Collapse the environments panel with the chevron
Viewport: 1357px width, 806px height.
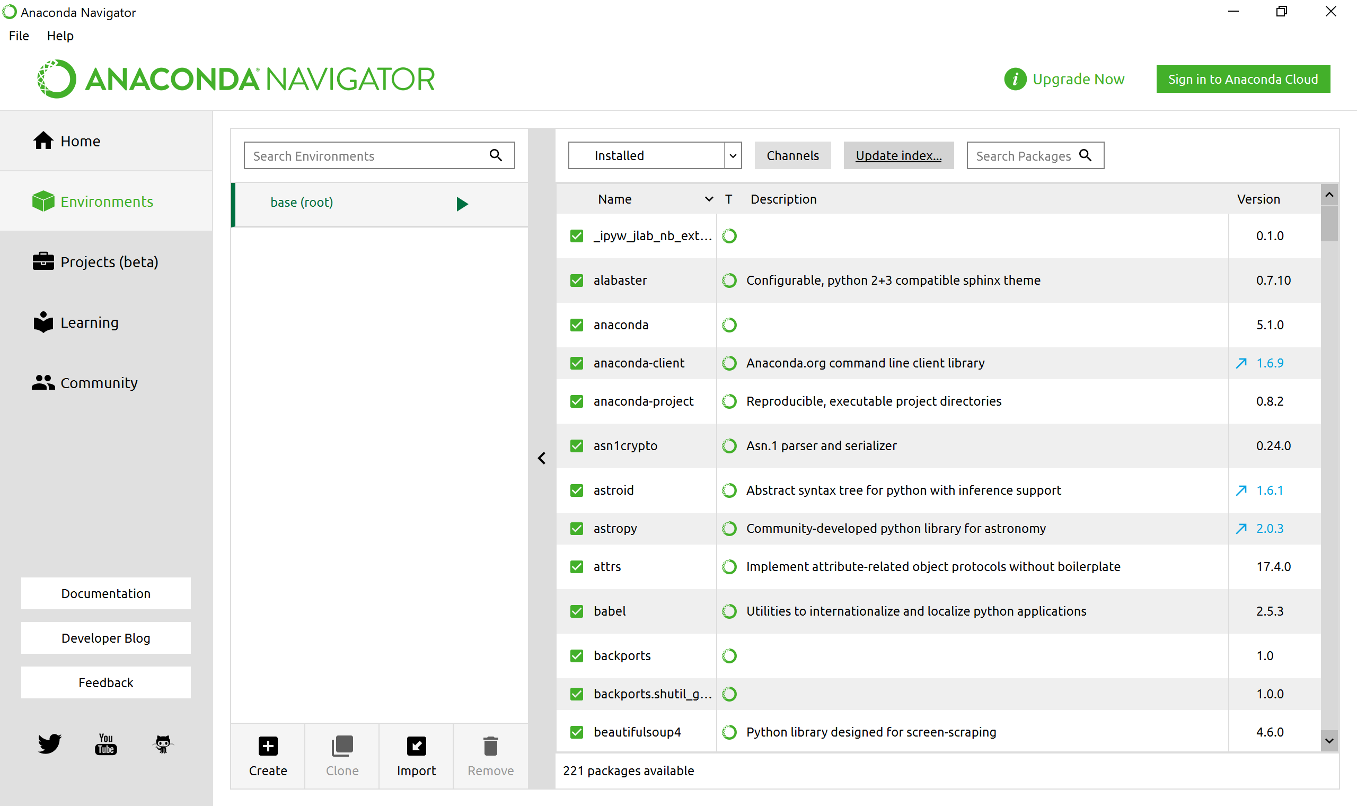(x=542, y=458)
